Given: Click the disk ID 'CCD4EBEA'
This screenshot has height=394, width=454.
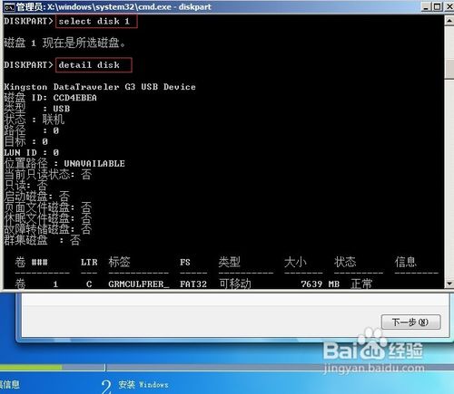Looking at the screenshot, I should pos(75,98).
